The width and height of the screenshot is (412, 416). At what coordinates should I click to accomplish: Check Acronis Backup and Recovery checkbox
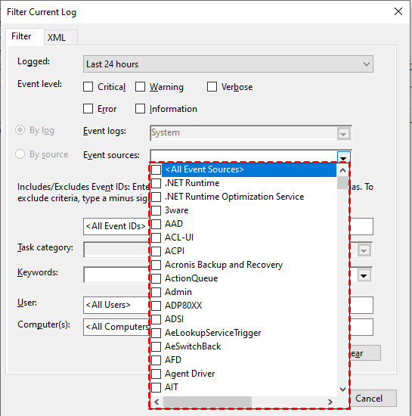[156, 265]
